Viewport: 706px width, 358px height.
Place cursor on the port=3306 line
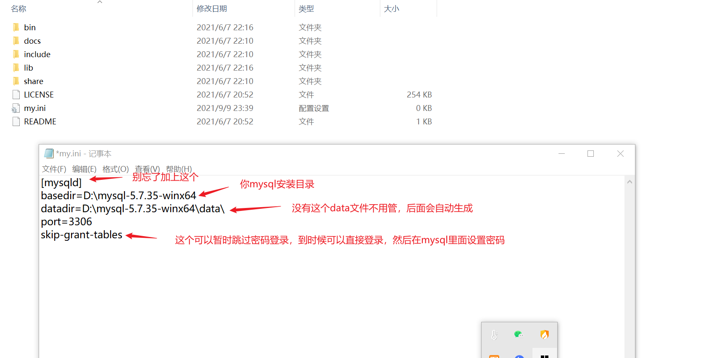pyautogui.click(x=66, y=222)
